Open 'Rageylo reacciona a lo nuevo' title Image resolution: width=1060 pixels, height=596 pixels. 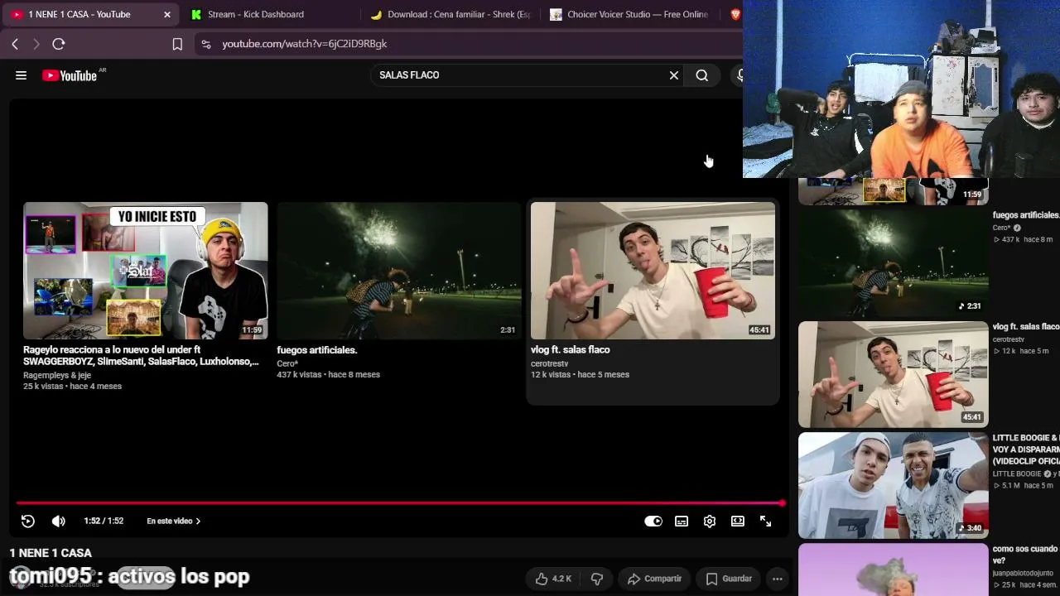[x=141, y=356]
